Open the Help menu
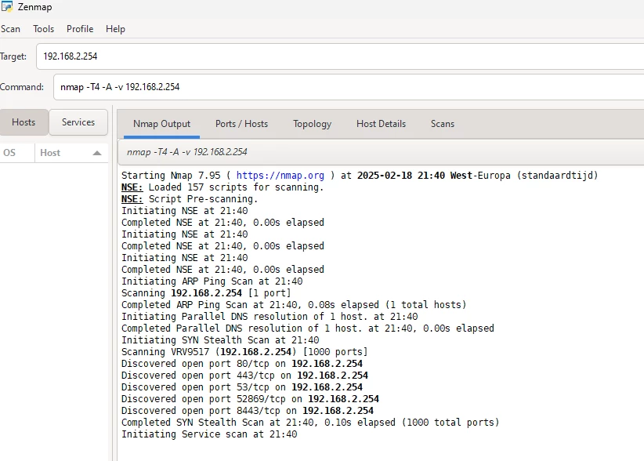 click(x=115, y=29)
